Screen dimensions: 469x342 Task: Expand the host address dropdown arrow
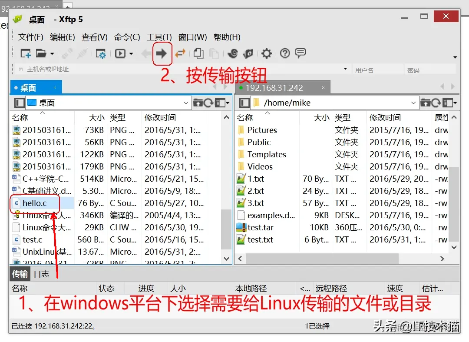point(346,69)
